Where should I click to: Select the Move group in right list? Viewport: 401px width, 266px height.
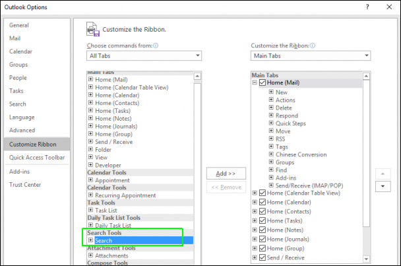tap(283, 131)
